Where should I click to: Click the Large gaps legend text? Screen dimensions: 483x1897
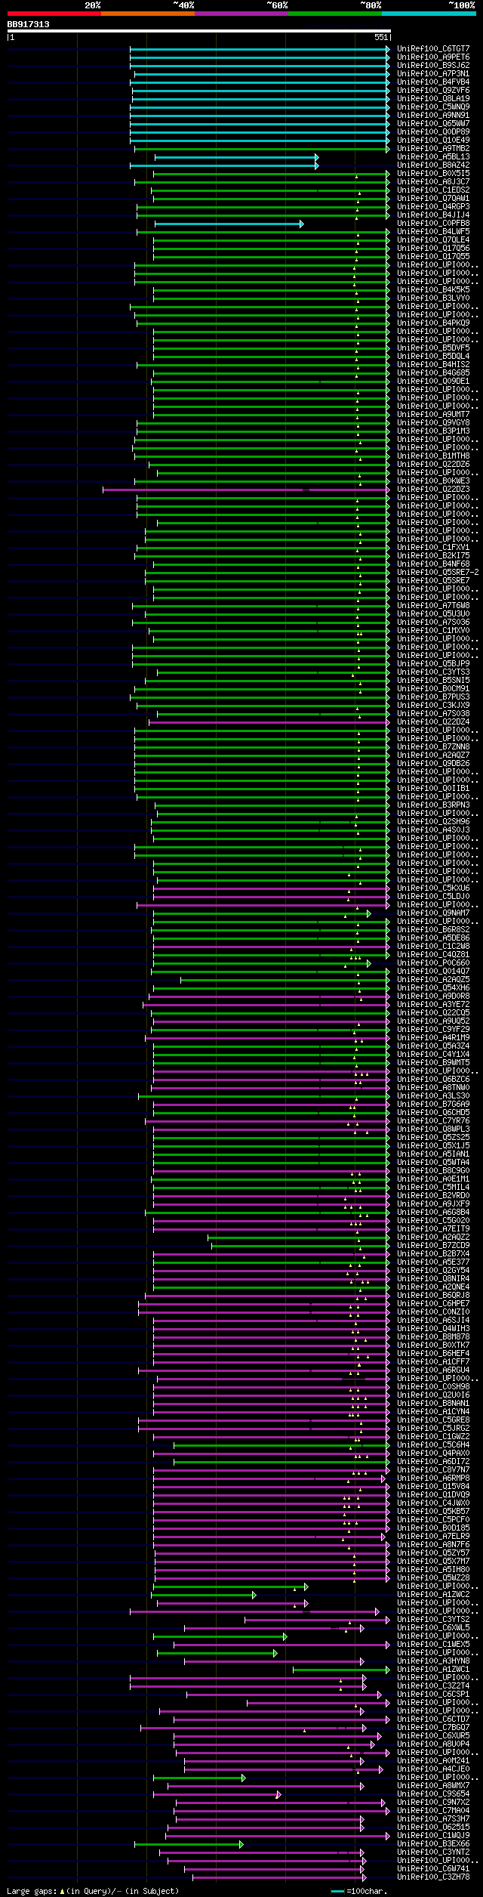click(x=93, y=1891)
